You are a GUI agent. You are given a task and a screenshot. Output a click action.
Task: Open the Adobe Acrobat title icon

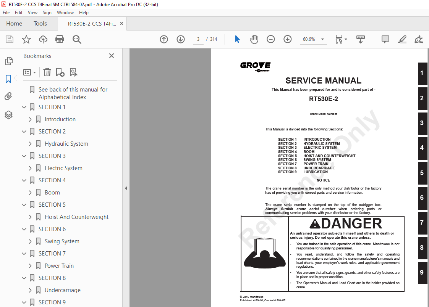pos(4,4)
